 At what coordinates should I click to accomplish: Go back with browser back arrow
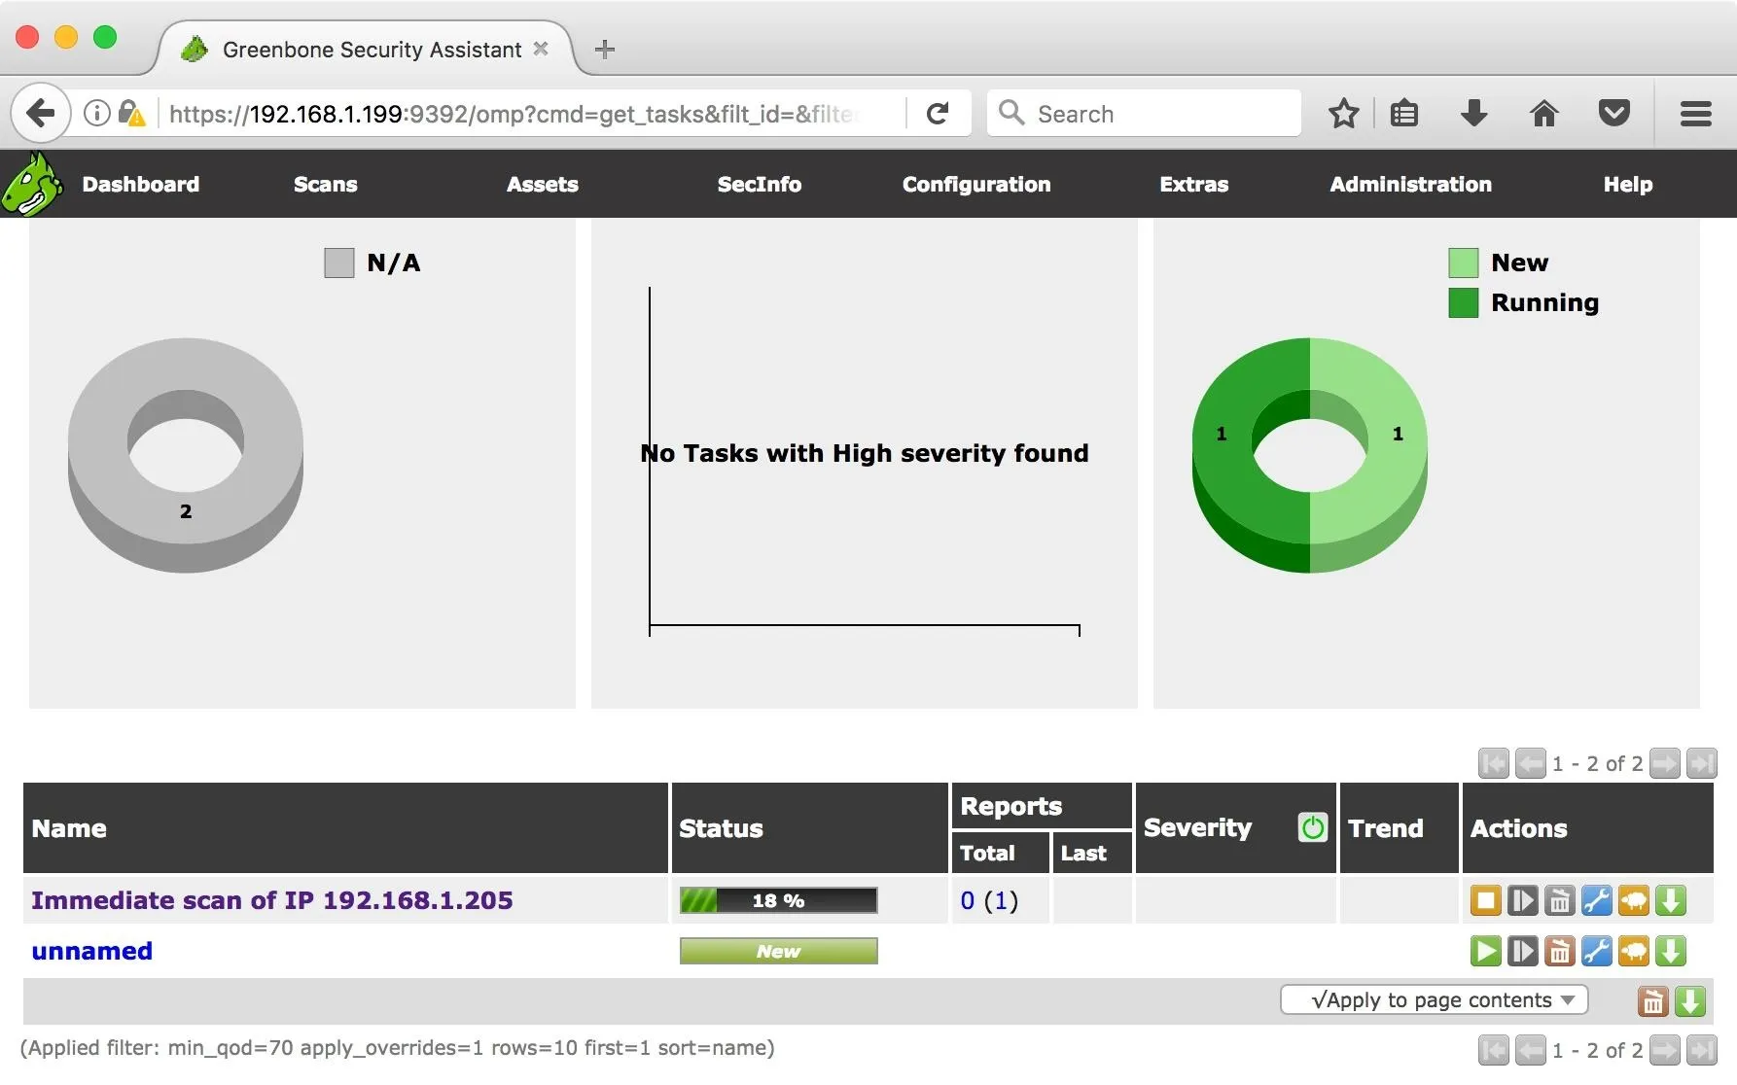pos(40,114)
